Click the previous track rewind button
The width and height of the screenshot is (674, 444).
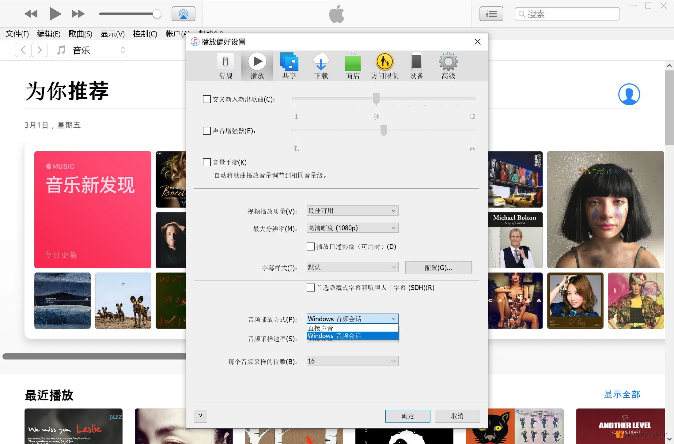coord(31,14)
